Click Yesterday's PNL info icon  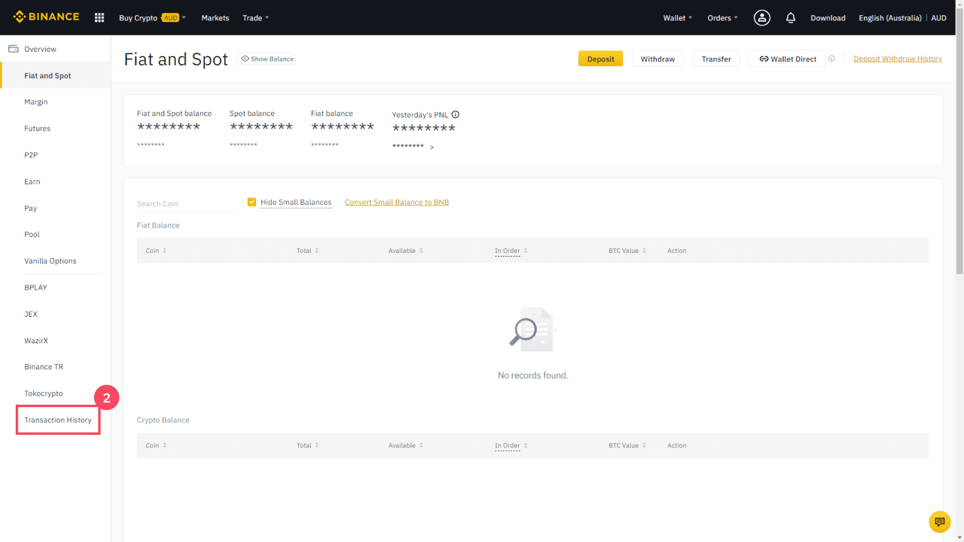[455, 114]
